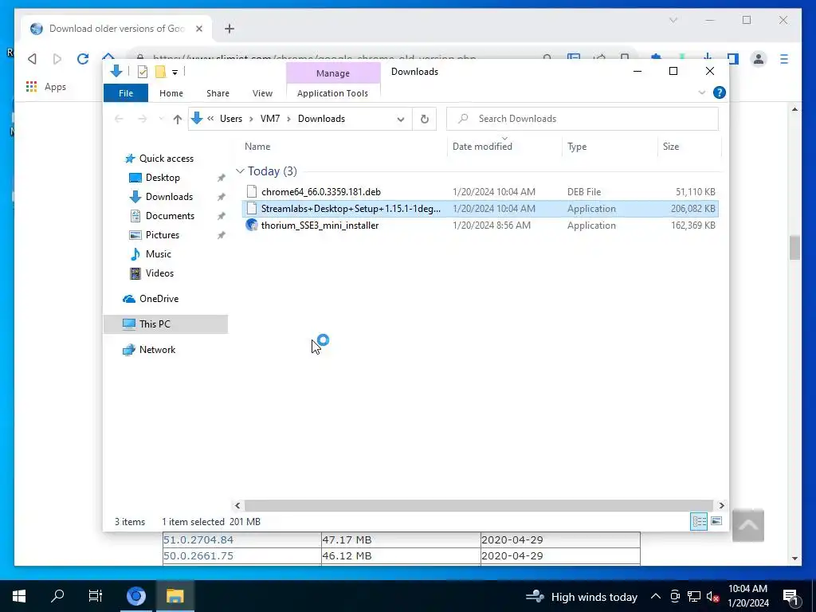The width and height of the screenshot is (816, 612).
Task: Reload the browser page
Action: (x=83, y=59)
